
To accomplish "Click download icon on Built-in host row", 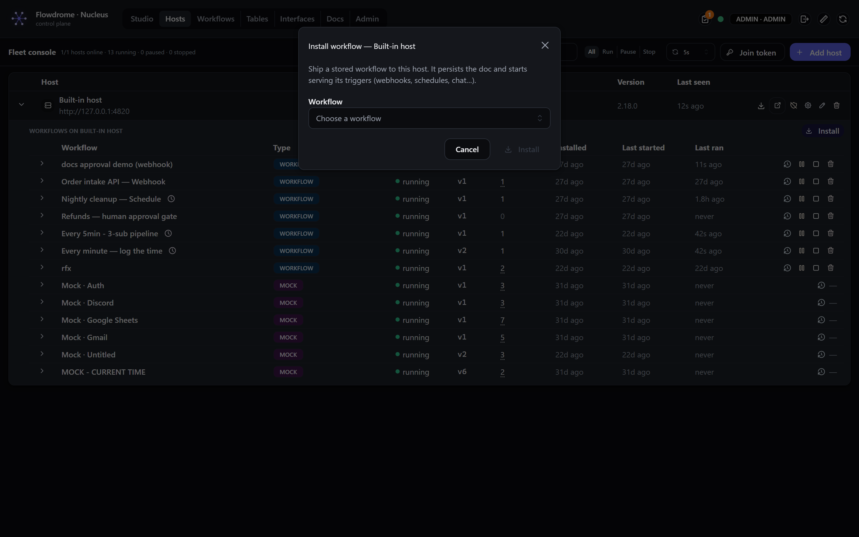I will pos(761,106).
